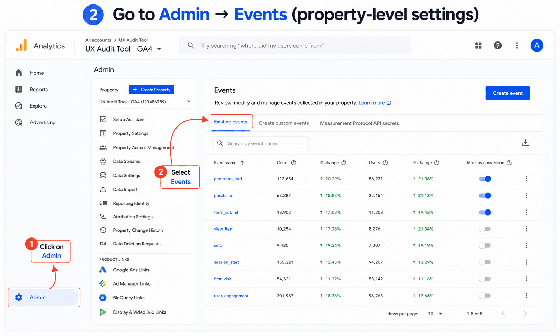Click the Property Access Management people icon

point(103,147)
